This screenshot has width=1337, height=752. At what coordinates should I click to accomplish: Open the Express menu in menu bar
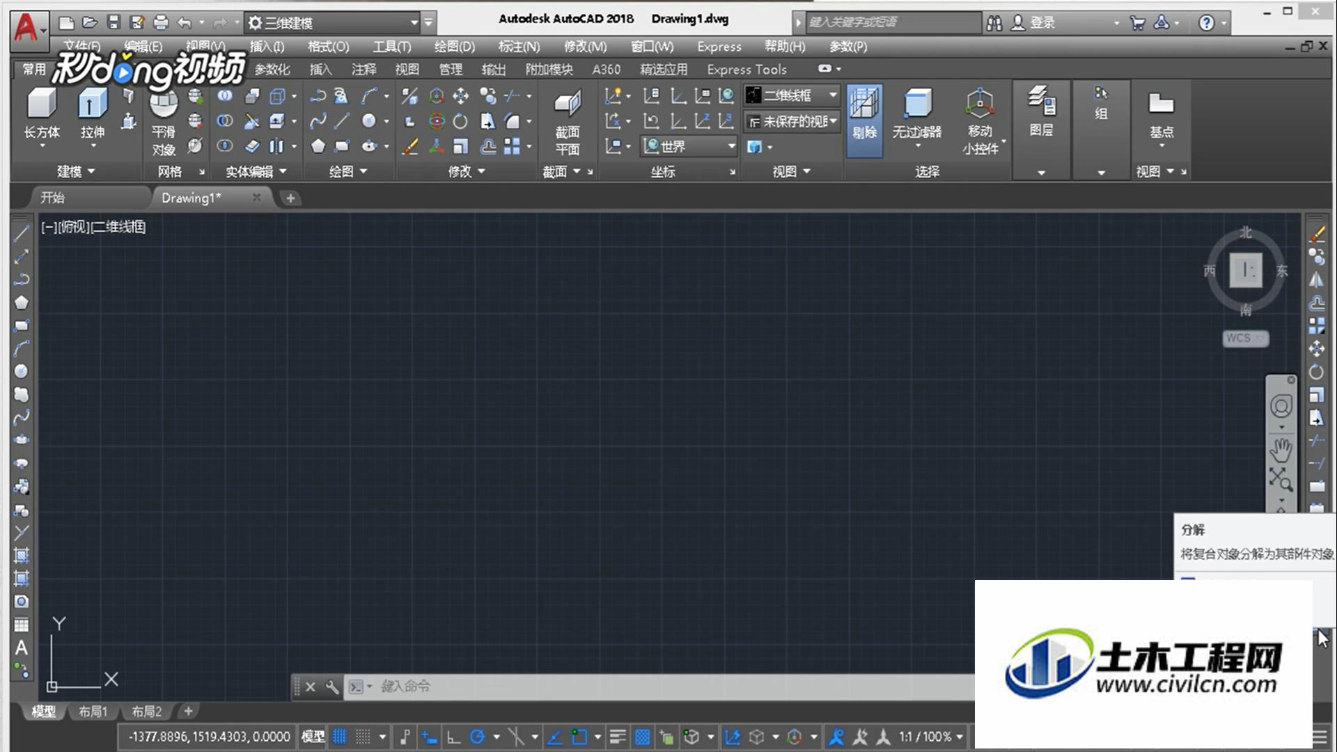point(719,47)
